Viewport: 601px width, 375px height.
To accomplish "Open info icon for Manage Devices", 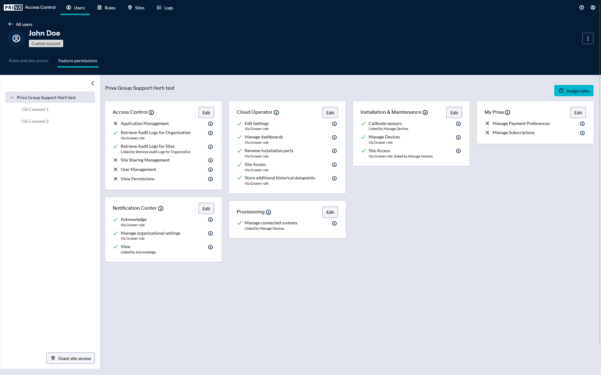I will (458, 137).
